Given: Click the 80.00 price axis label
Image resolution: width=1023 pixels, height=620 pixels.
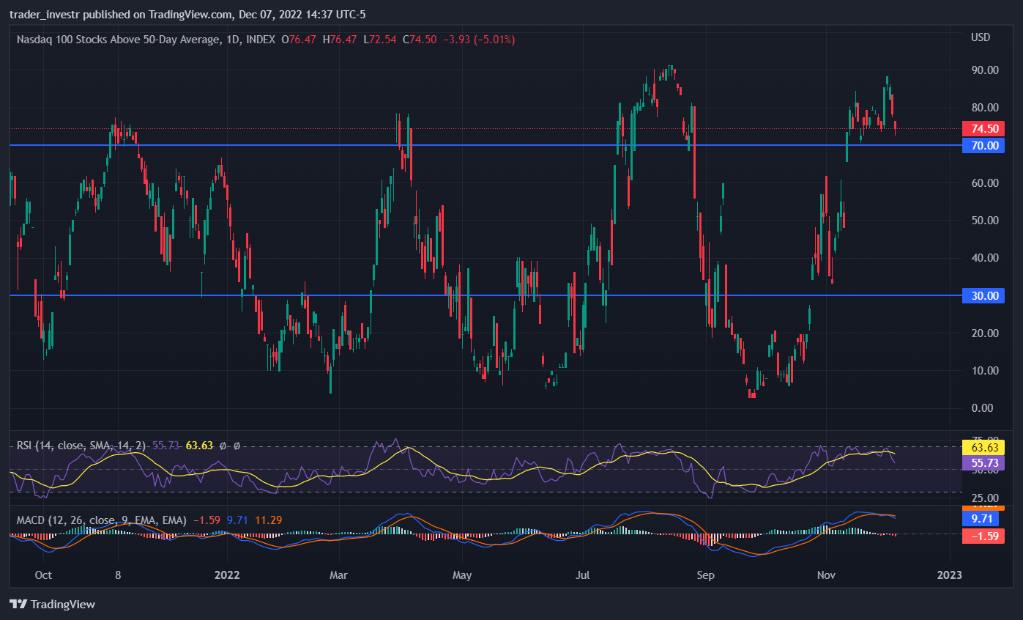Looking at the screenshot, I should (985, 108).
